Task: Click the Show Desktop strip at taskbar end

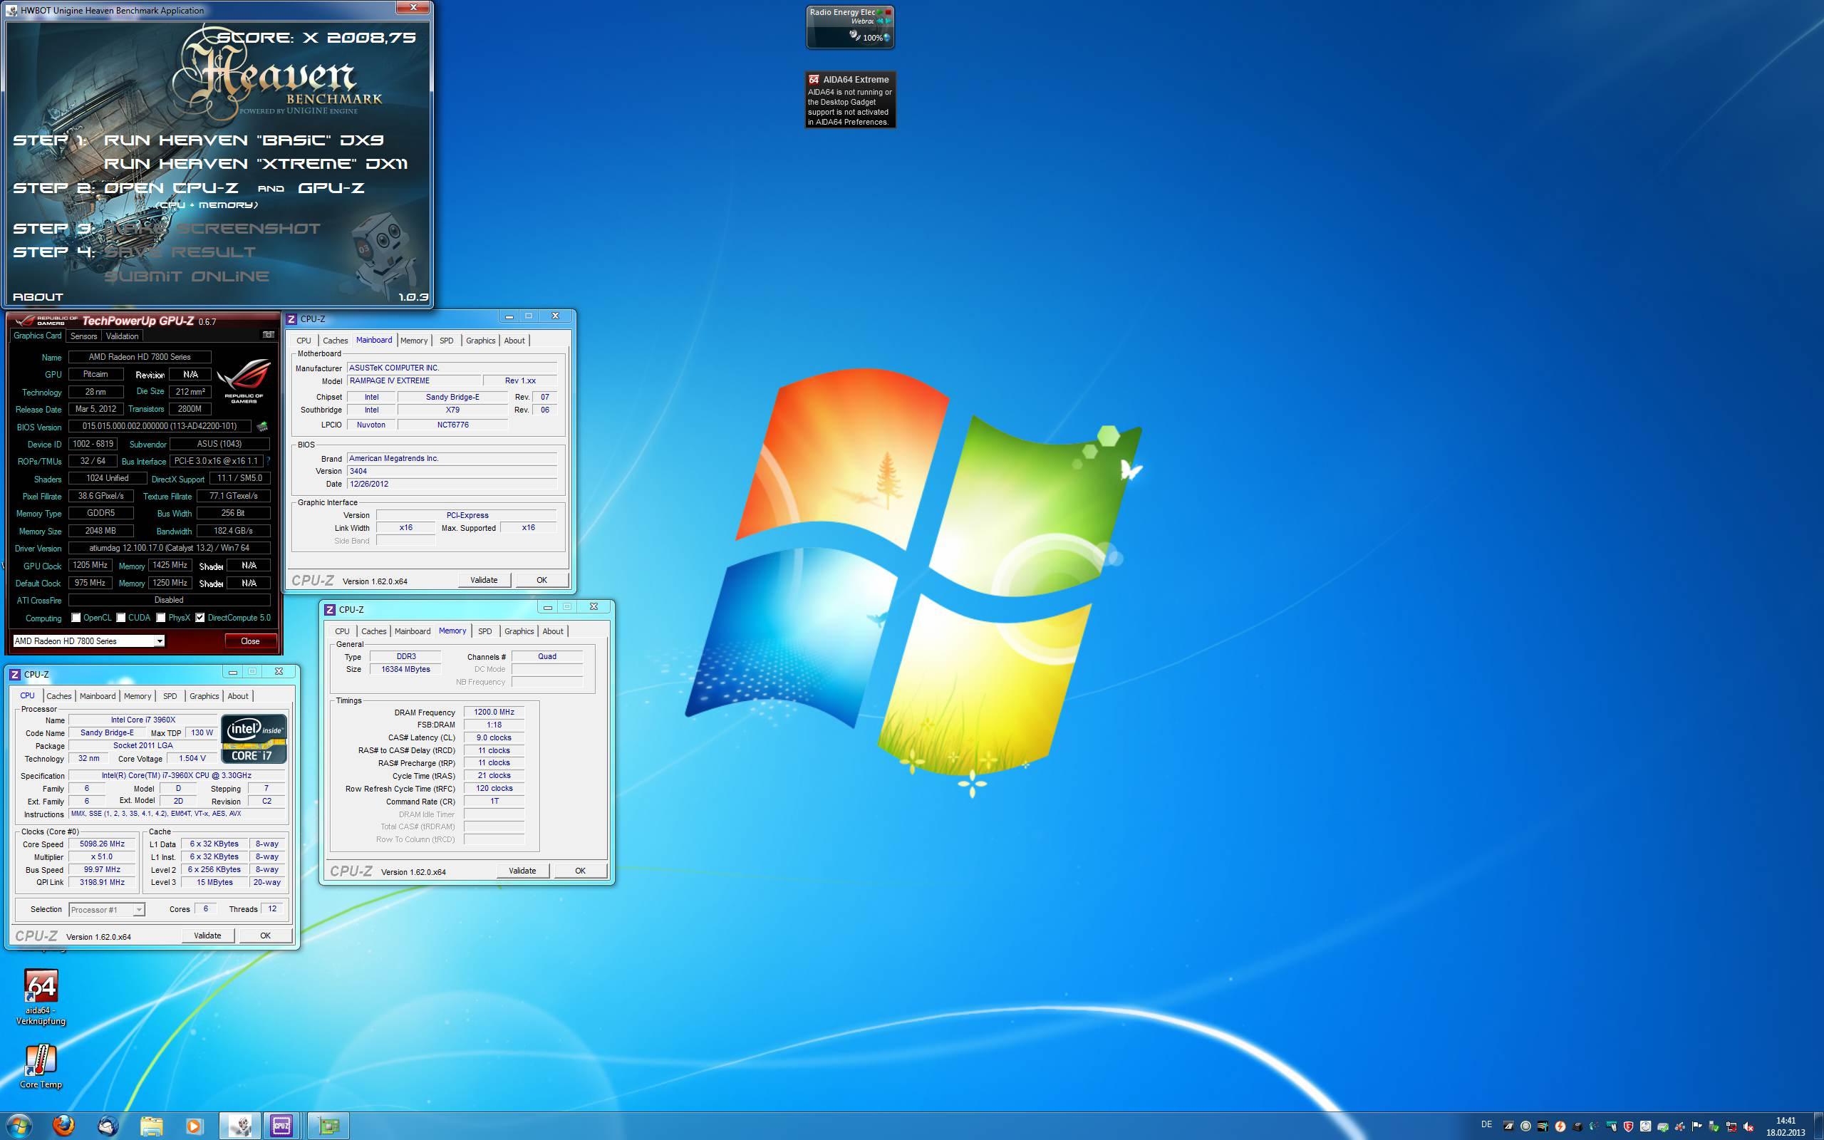Action: (x=1819, y=1126)
